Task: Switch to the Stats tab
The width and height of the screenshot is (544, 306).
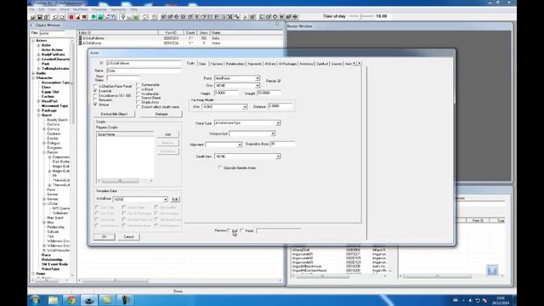Action: click(x=202, y=64)
